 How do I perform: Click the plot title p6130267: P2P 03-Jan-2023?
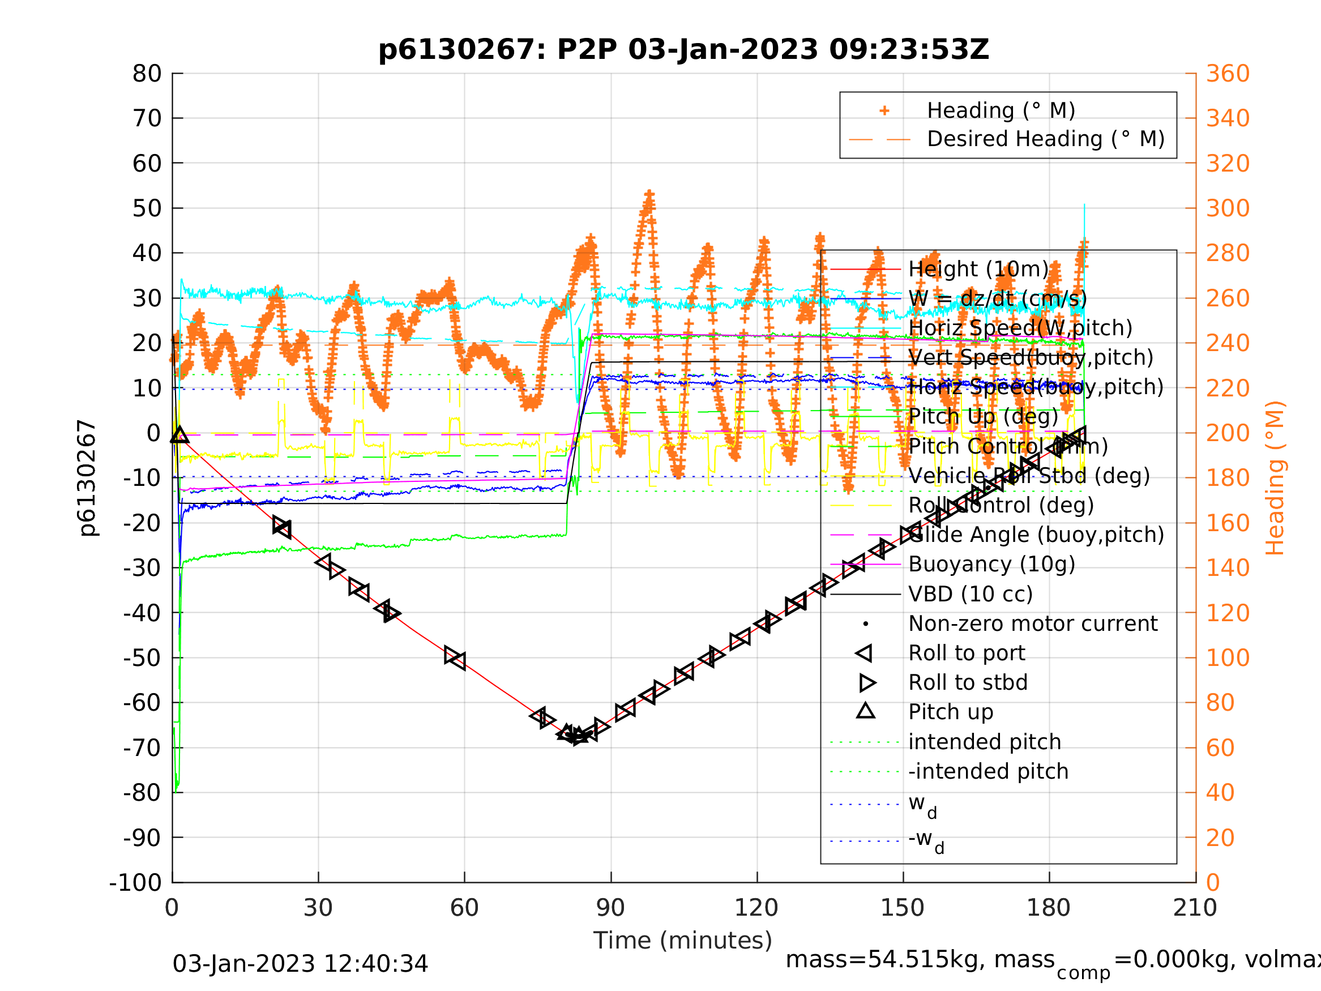tap(683, 50)
